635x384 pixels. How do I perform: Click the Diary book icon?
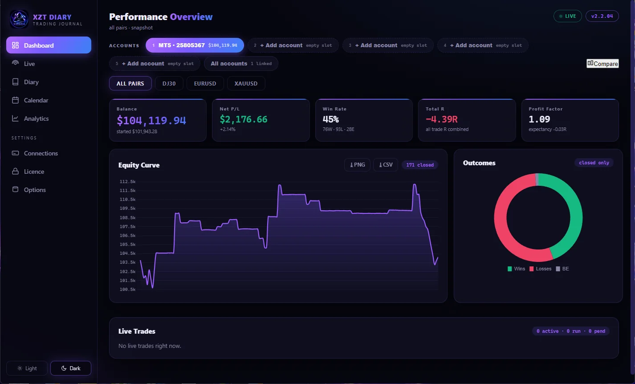point(15,82)
